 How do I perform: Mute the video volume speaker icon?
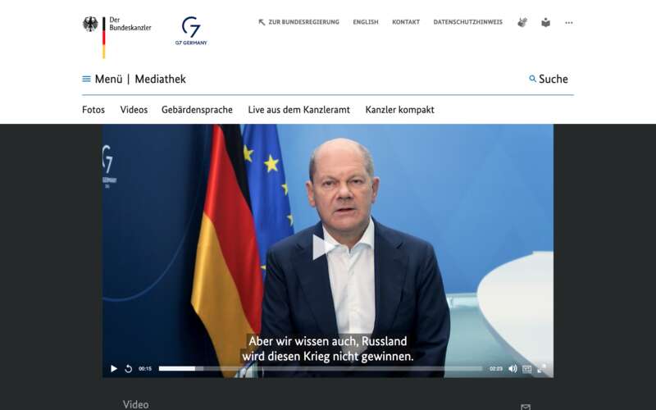(x=512, y=368)
